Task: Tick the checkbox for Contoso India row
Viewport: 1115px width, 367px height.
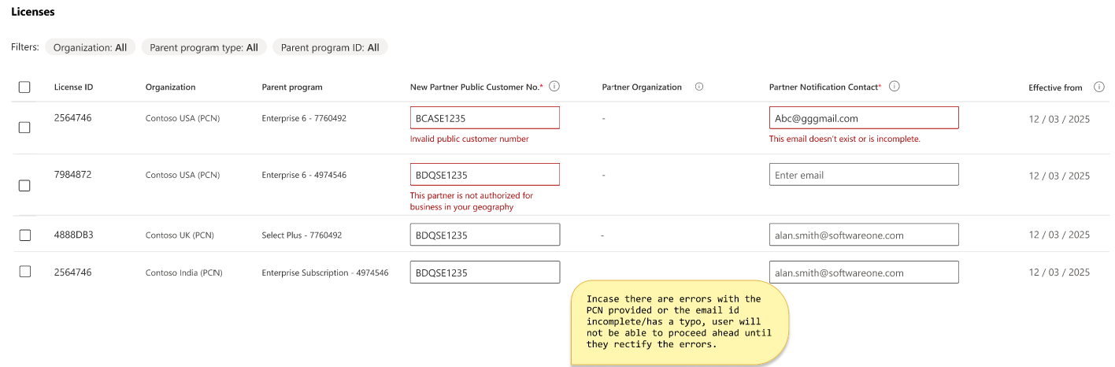Action: click(x=24, y=272)
